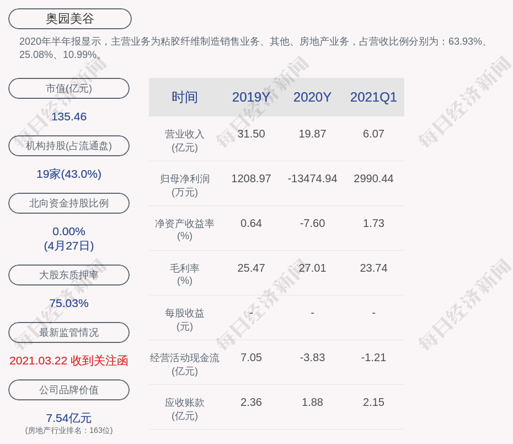Viewport: 513px width, 444px height.
Task: Click the 2019Y column header
Action: click(x=251, y=97)
